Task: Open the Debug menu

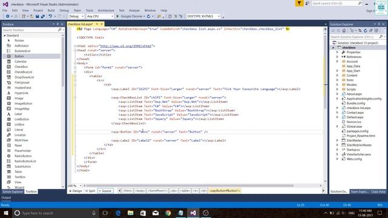Action: [64, 10]
